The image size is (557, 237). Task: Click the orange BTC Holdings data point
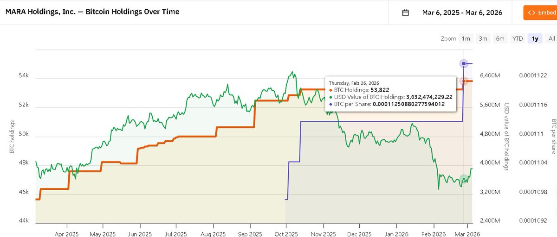pyautogui.click(x=464, y=81)
